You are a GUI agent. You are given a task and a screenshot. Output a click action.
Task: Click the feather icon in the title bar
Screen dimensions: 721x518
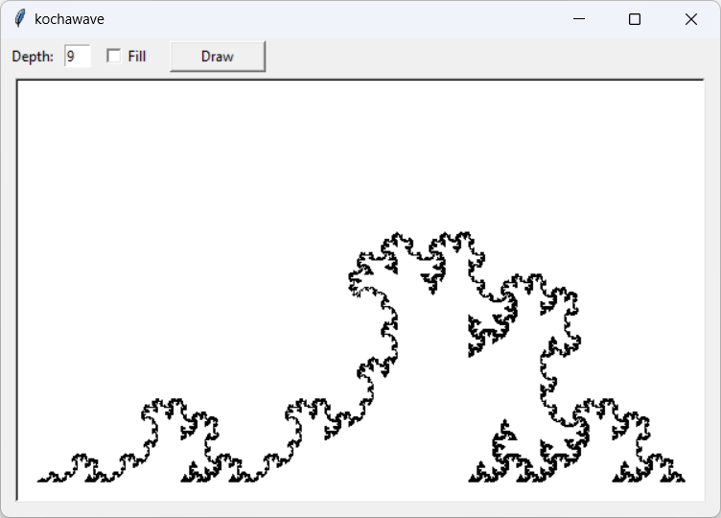(x=19, y=19)
